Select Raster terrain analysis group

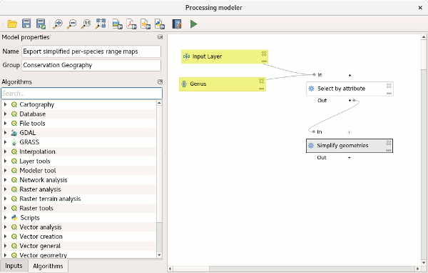[50, 199]
